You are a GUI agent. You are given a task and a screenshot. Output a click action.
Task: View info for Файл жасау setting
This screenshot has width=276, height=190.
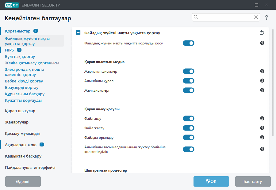click(x=262, y=128)
